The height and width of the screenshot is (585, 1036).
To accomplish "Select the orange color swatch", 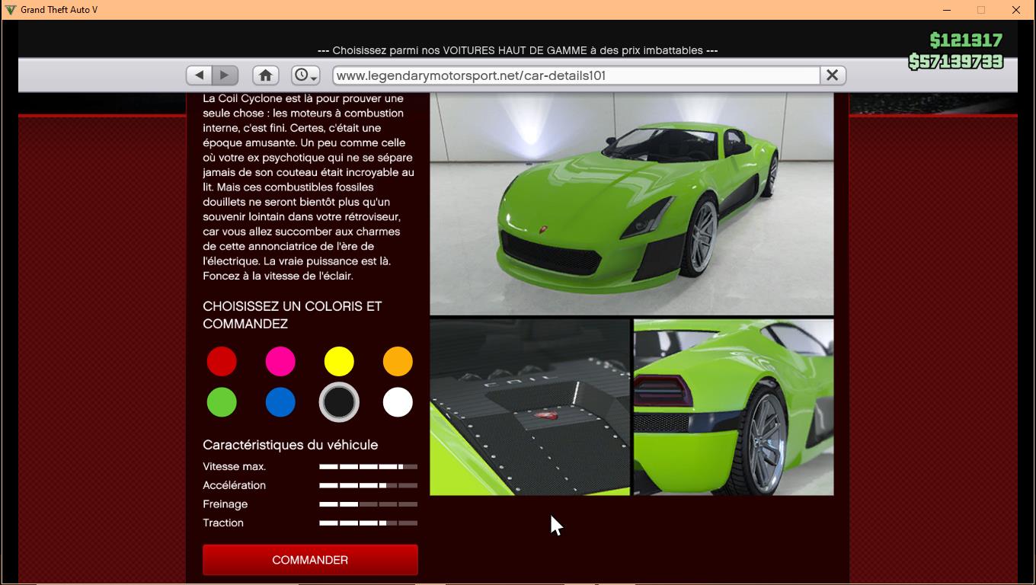I will pos(398,361).
